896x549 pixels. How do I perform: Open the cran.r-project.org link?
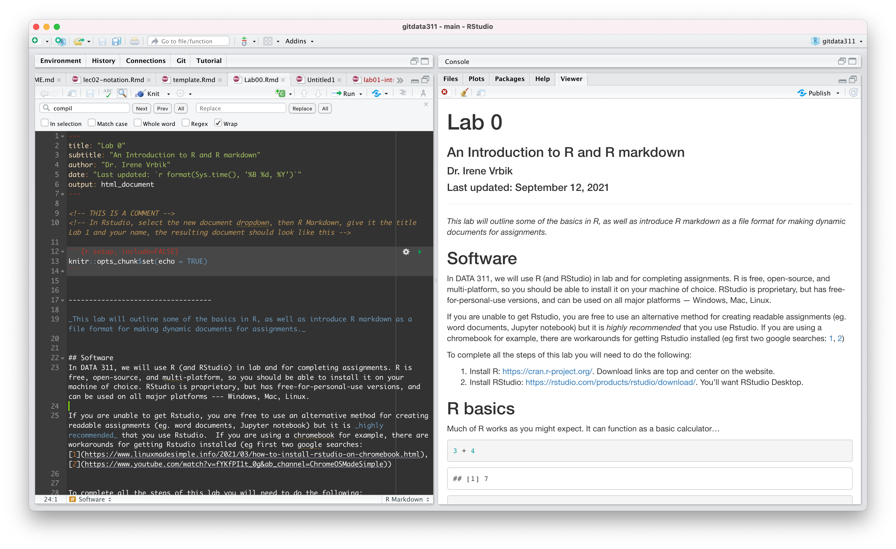(x=547, y=371)
